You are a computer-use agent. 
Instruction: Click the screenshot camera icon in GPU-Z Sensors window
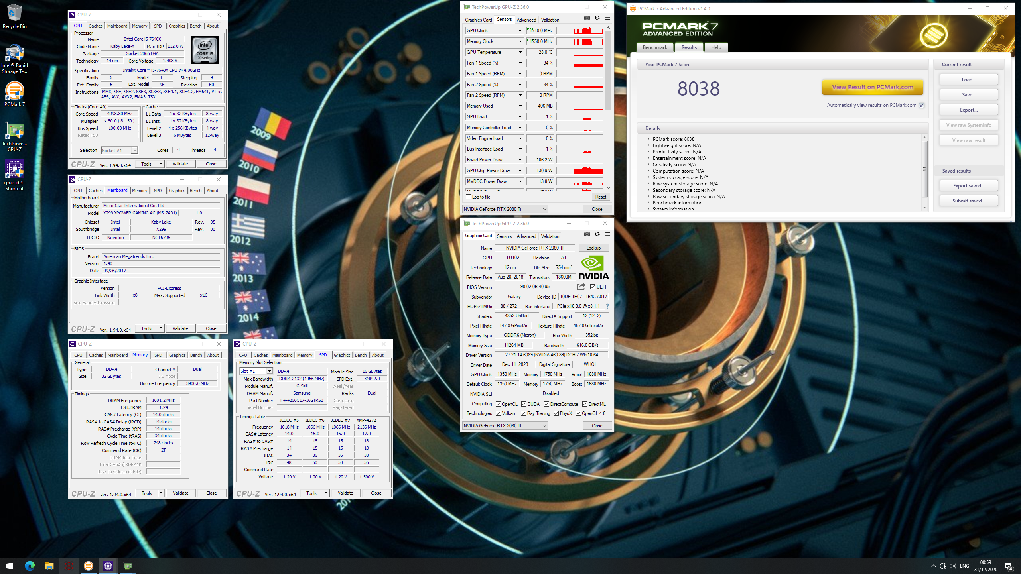587,18
